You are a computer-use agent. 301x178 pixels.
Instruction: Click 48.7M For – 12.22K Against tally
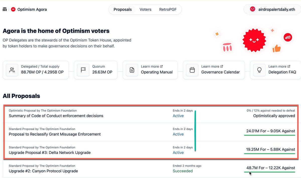[x=271, y=168]
